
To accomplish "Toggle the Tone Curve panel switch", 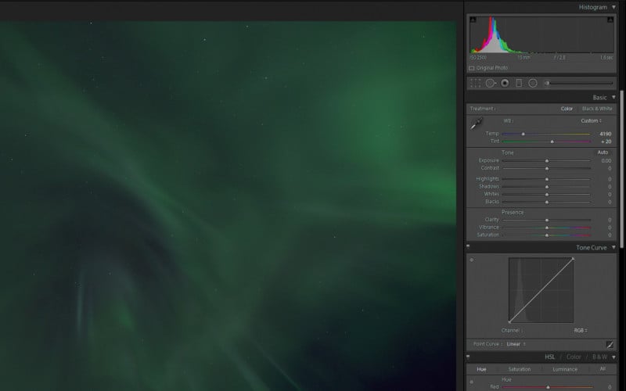I will [x=469, y=247].
